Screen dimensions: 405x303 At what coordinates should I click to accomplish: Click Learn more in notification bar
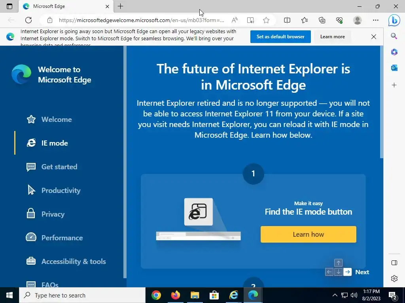332,37
